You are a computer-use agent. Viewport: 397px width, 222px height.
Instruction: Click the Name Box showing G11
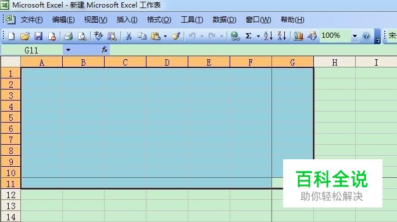32,50
